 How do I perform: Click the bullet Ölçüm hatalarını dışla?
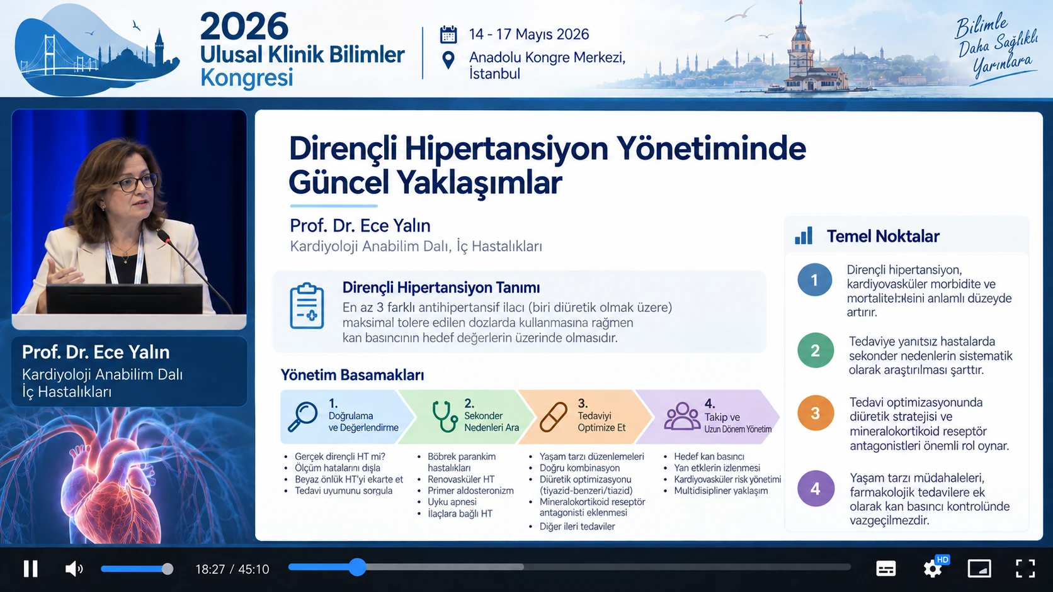pos(337,467)
